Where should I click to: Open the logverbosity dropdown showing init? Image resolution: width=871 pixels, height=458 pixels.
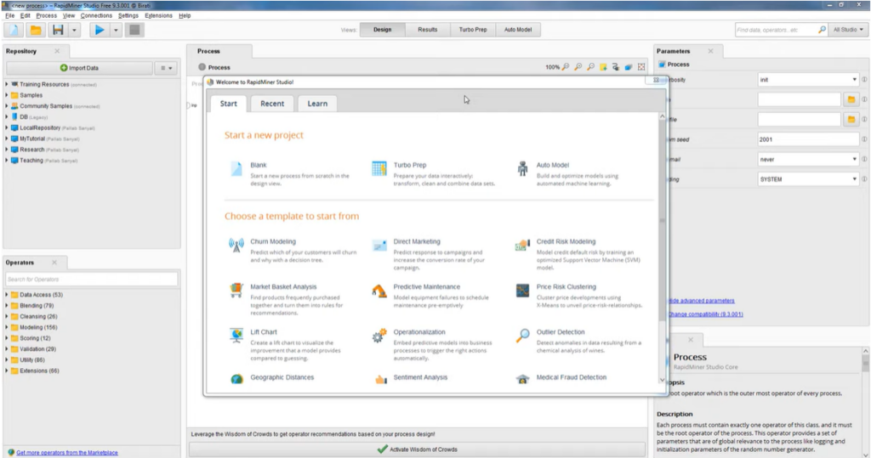[x=808, y=80]
